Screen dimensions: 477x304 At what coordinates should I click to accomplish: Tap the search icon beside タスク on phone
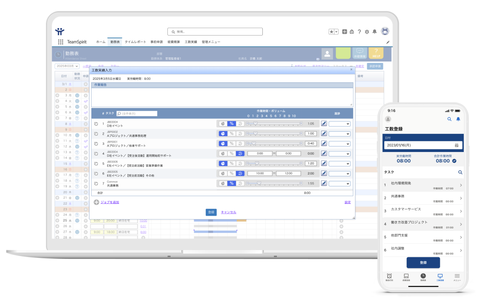pos(460,172)
